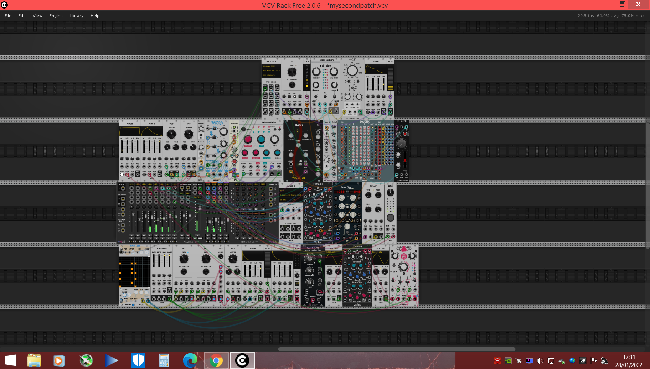Open the MPK Mini device selector on MIDI-CV
The image size is (650, 369).
tap(271, 71)
